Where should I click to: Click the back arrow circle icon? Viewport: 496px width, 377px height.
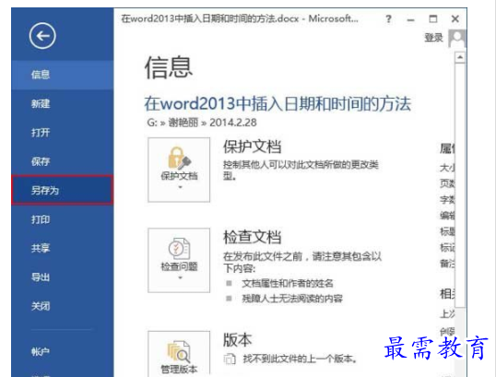(x=42, y=36)
